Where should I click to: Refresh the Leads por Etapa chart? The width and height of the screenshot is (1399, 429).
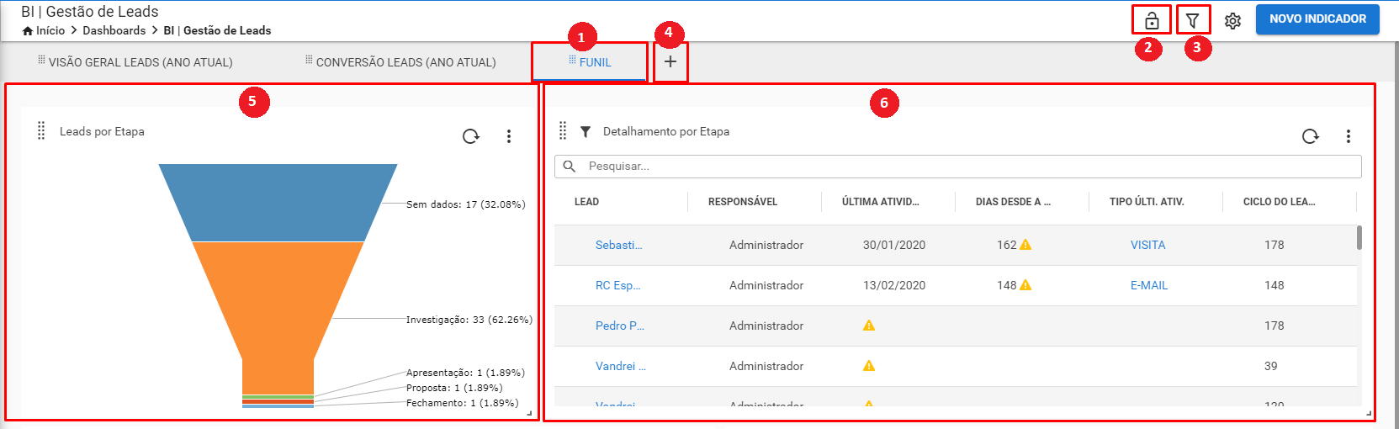coord(470,136)
